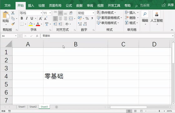Switch to 插入 ribbon tab
The height and width of the screenshot is (113, 175).
[31, 6]
